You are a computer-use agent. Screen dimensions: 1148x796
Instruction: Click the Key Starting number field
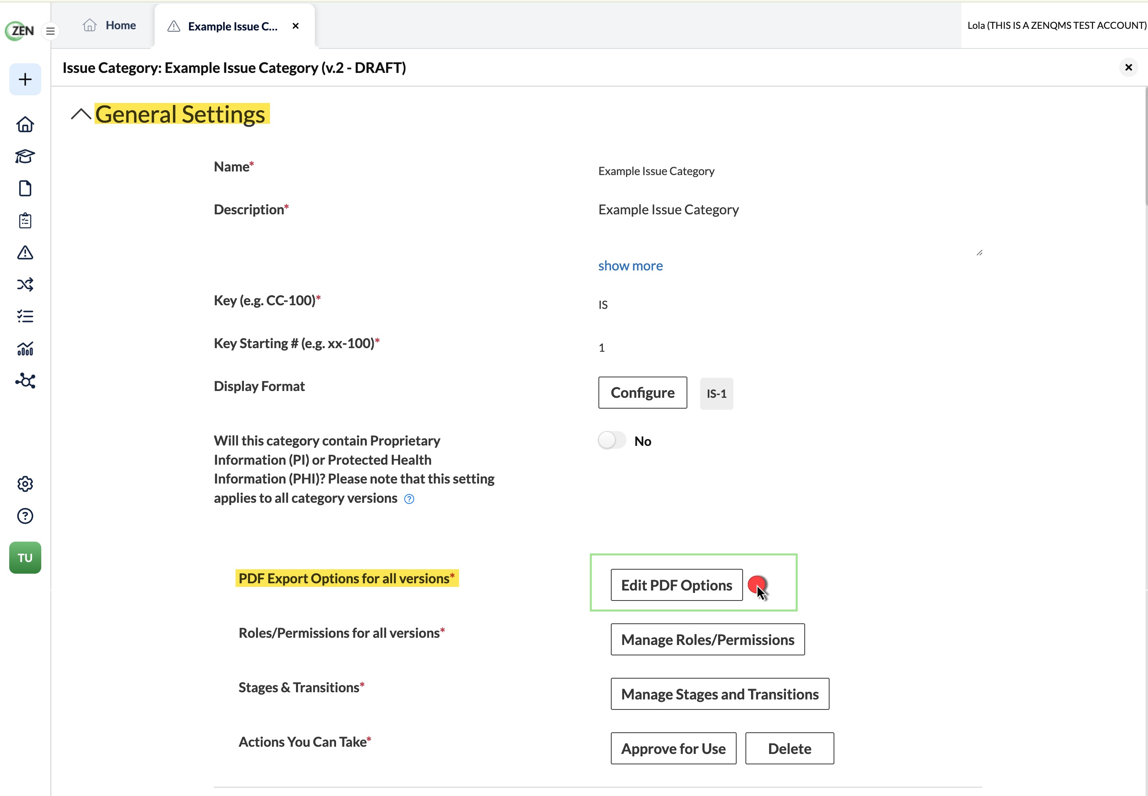point(601,348)
